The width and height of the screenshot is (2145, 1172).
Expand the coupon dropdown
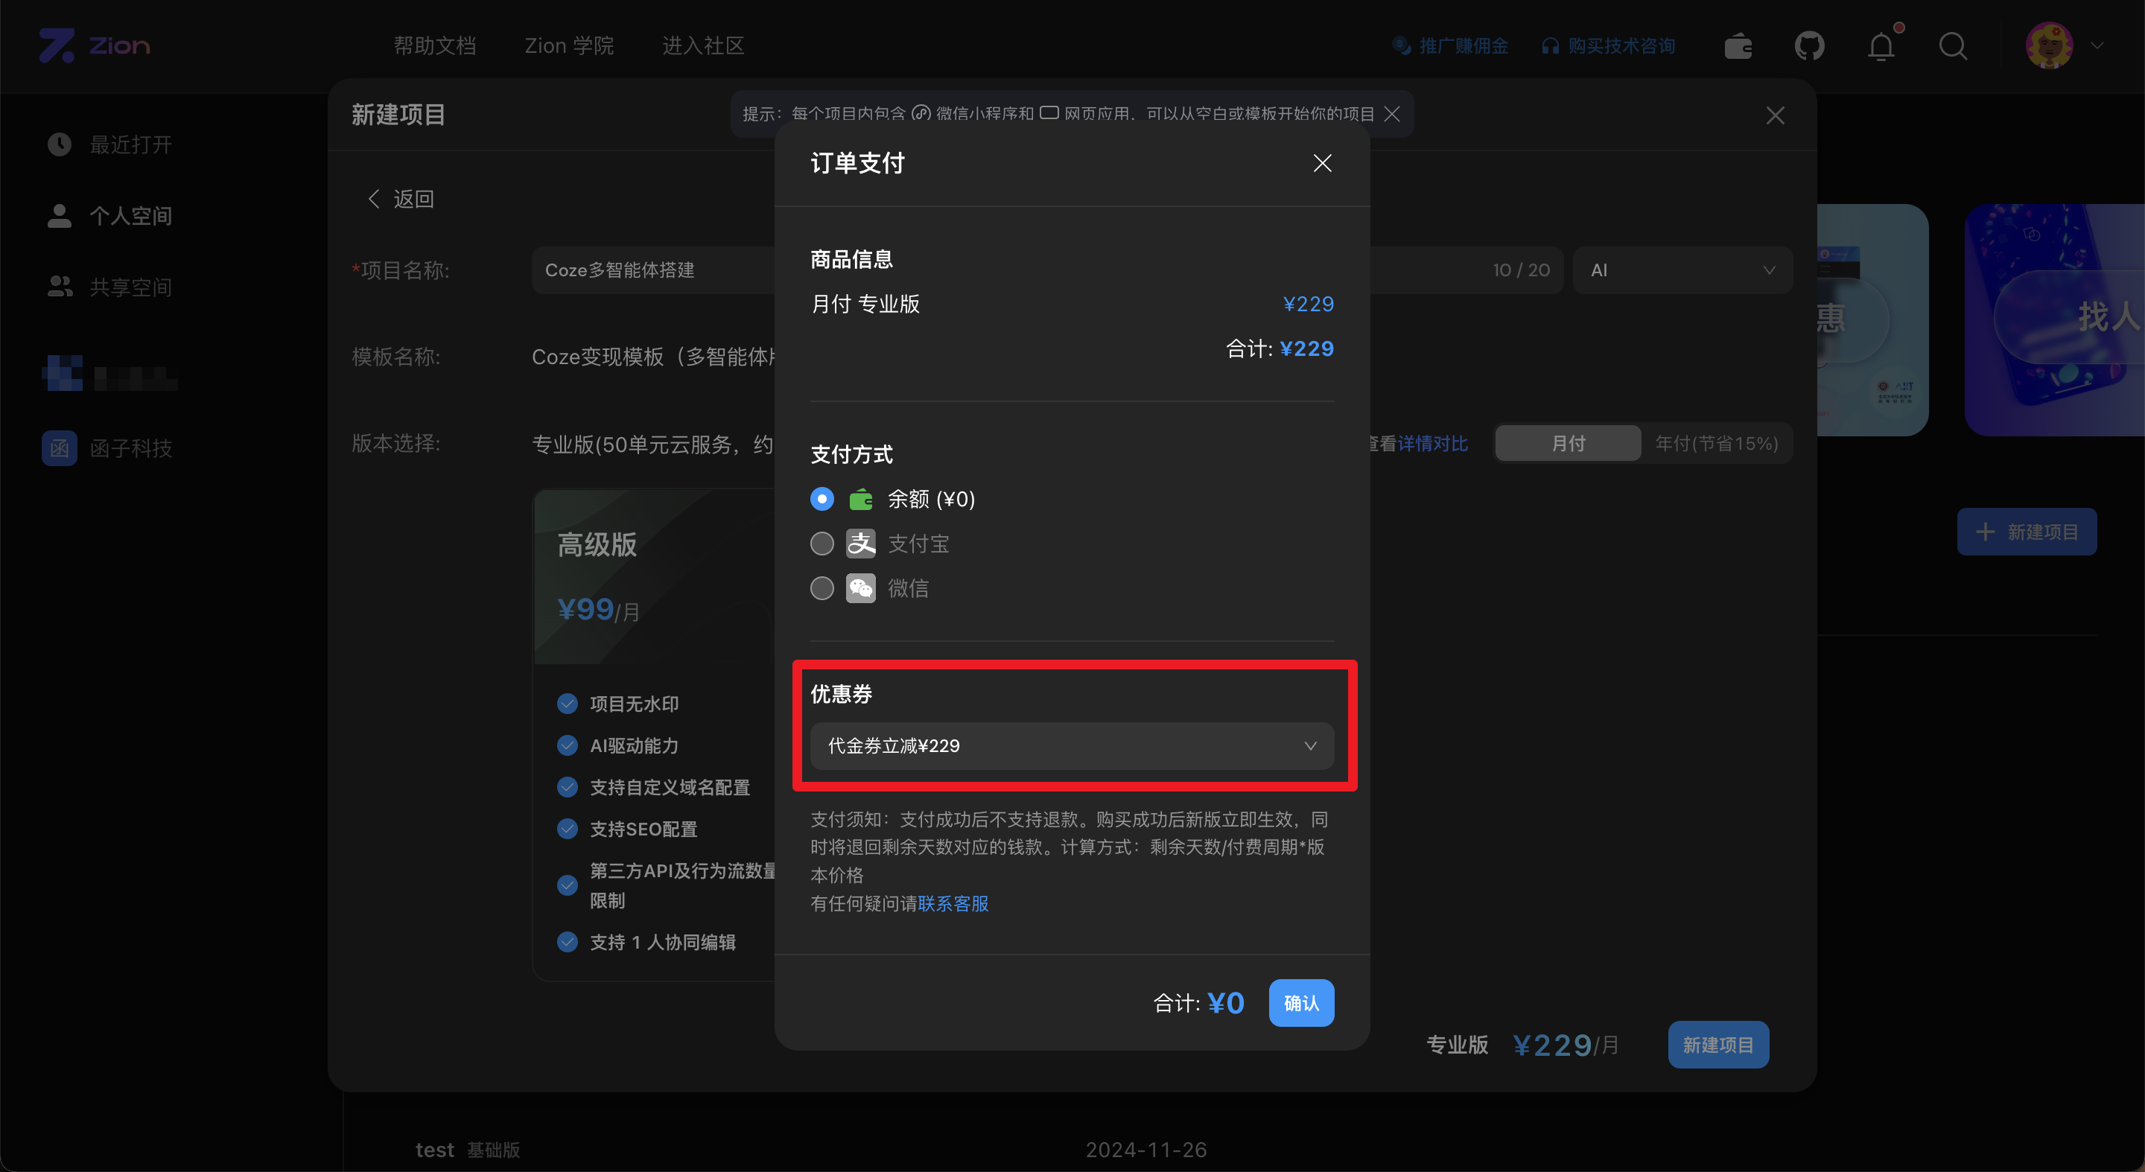click(1072, 746)
